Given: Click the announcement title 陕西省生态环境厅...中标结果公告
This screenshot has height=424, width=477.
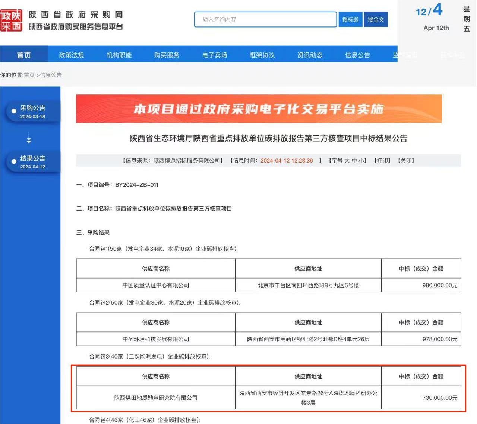Looking at the screenshot, I should tap(268, 138).
